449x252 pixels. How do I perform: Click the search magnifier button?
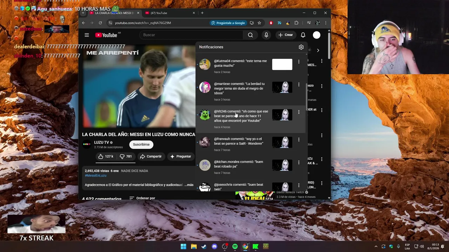250,35
